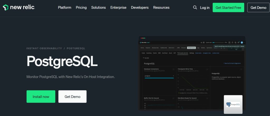Viewport: 270px width, 116px height.
Task: Click the PostgreSQL elephant logo thumbnail
Action: pyautogui.click(x=233, y=104)
